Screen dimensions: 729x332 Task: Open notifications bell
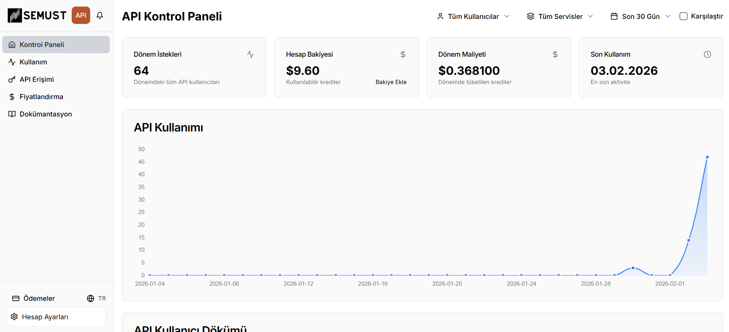[100, 15]
